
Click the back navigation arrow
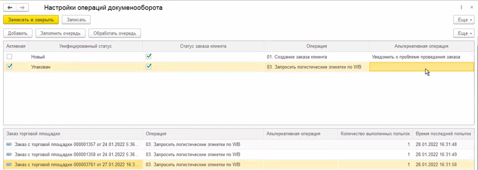10,8
